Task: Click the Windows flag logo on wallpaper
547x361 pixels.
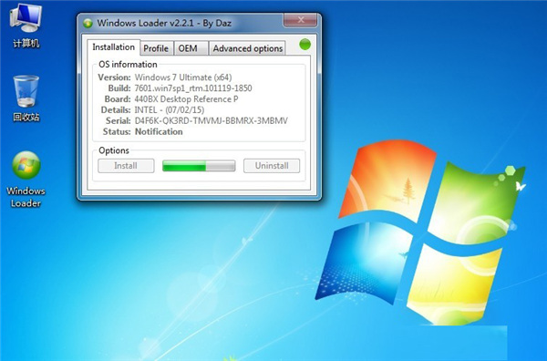Action: 420,232
